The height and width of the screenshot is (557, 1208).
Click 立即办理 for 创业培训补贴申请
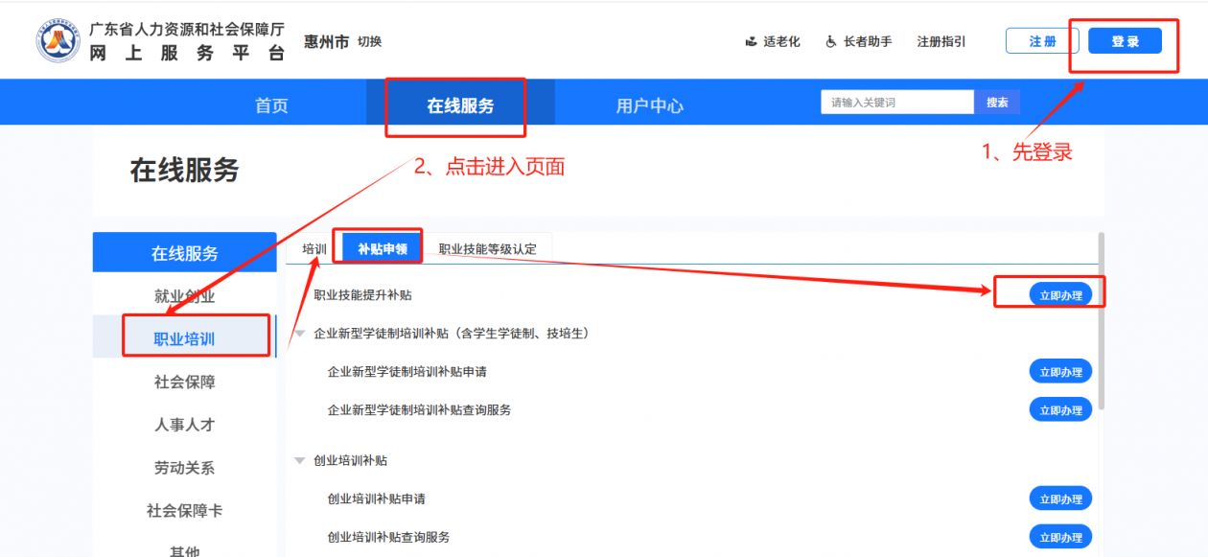click(1060, 499)
